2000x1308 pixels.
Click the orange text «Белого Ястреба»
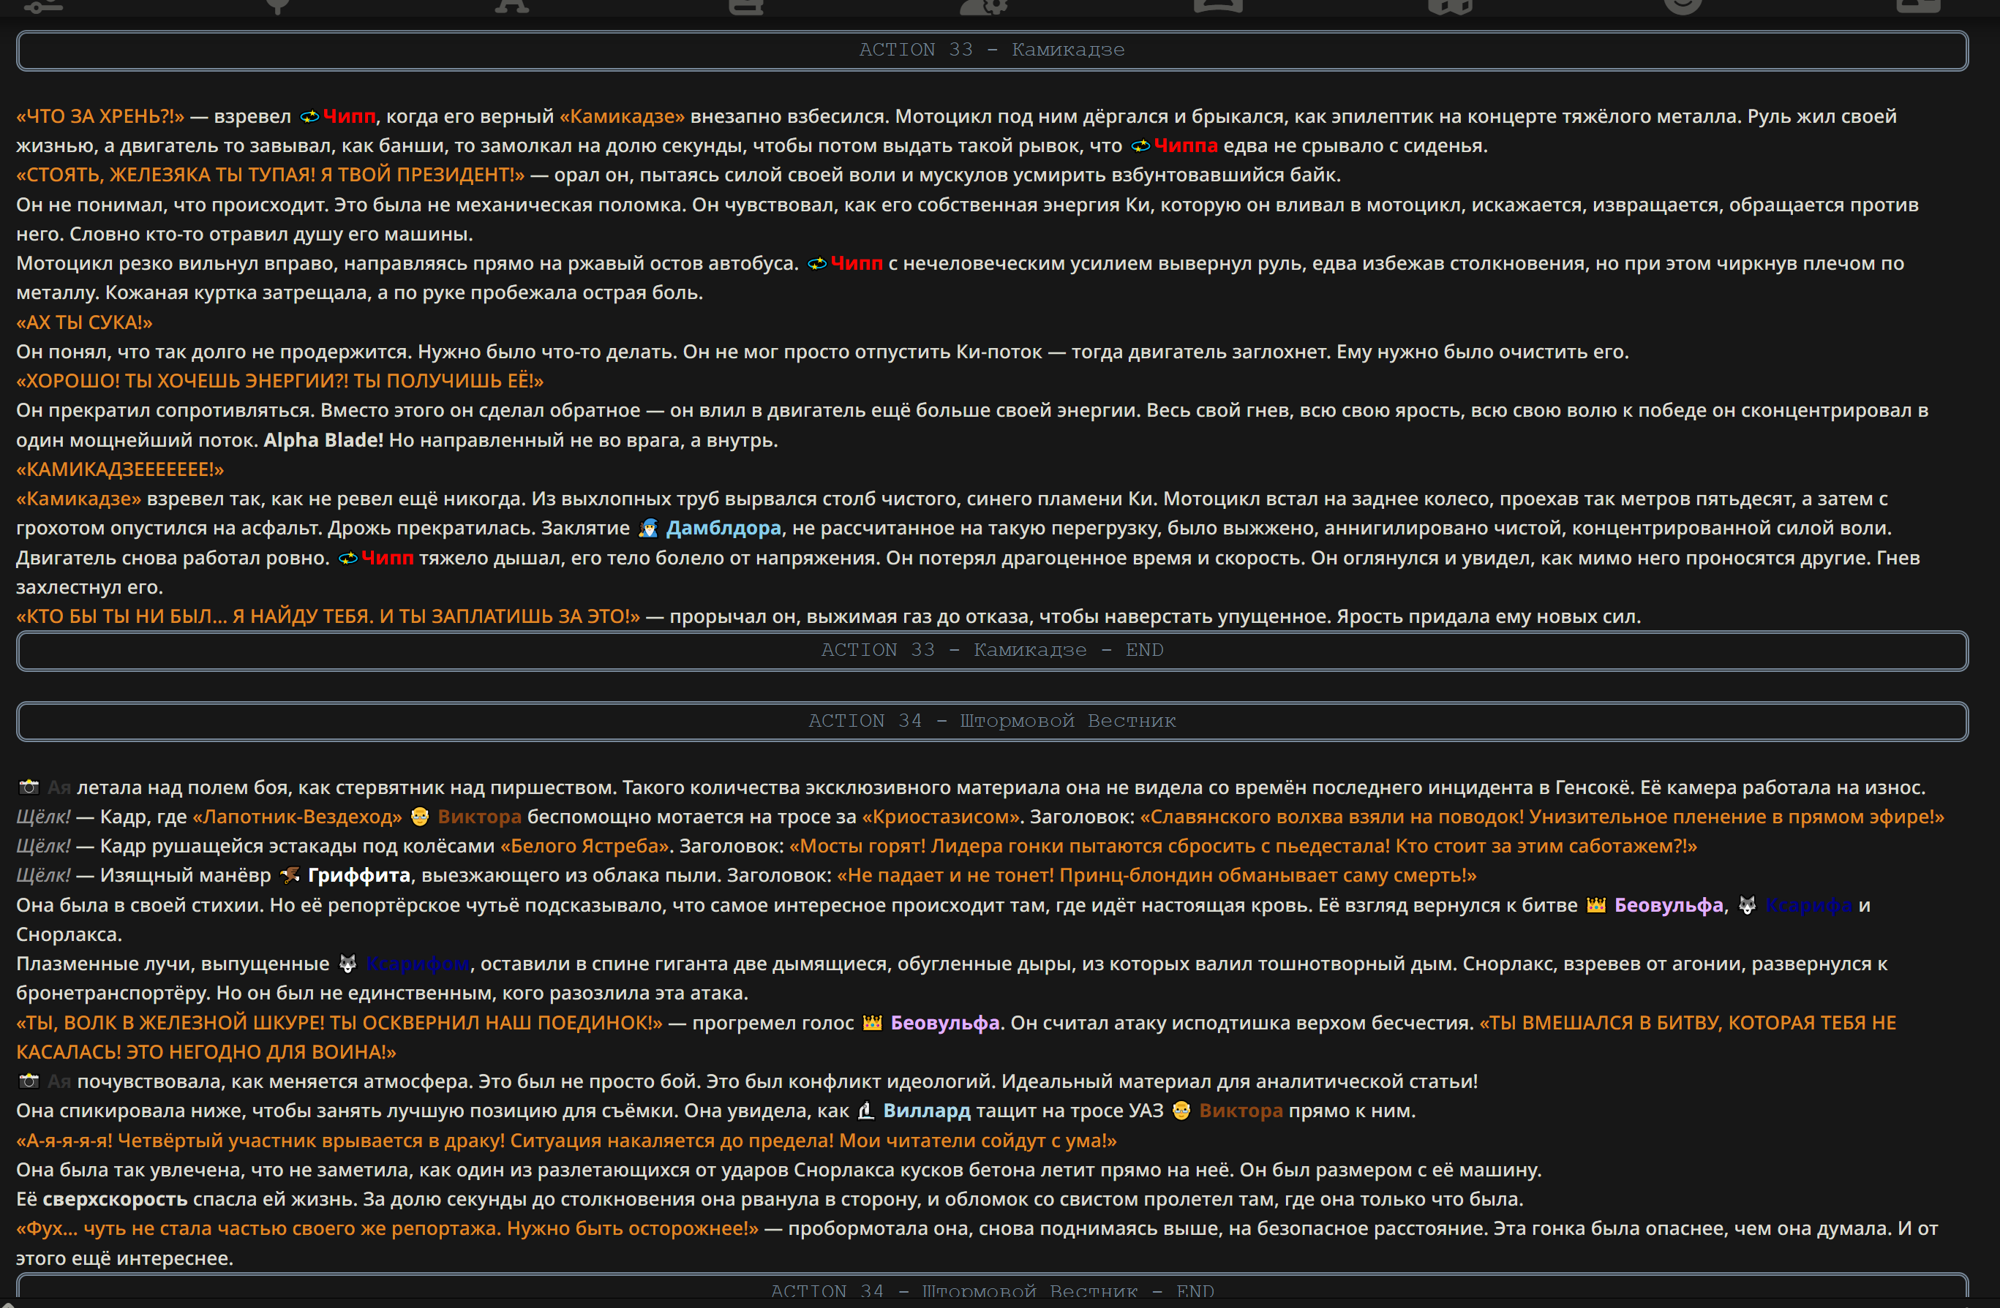584,847
